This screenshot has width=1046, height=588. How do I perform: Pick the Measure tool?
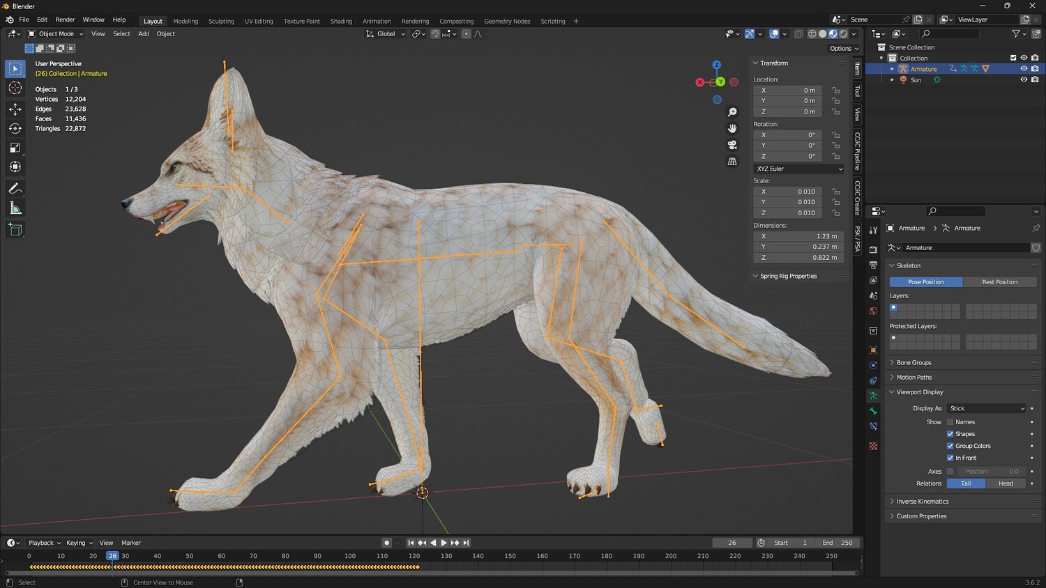pyautogui.click(x=15, y=208)
